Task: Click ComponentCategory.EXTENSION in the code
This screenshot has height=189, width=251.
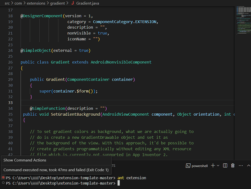Action: tap(124, 22)
